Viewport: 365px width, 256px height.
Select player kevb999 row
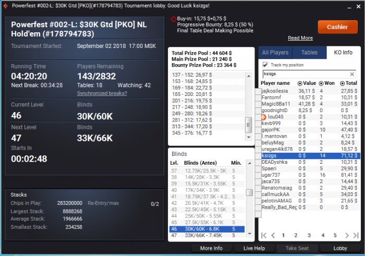[311, 124]
